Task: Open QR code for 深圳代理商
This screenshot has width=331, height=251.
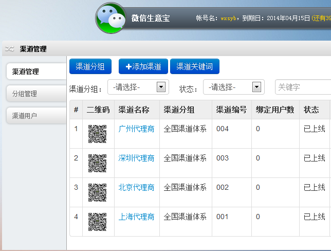Action: click(97, 163)
